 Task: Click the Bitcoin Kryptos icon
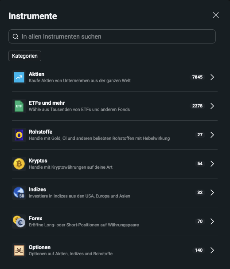(x=19, y=164)
